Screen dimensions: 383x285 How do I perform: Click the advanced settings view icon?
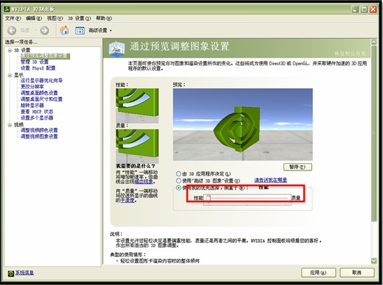pyautogui.click(x=80, y=31)
